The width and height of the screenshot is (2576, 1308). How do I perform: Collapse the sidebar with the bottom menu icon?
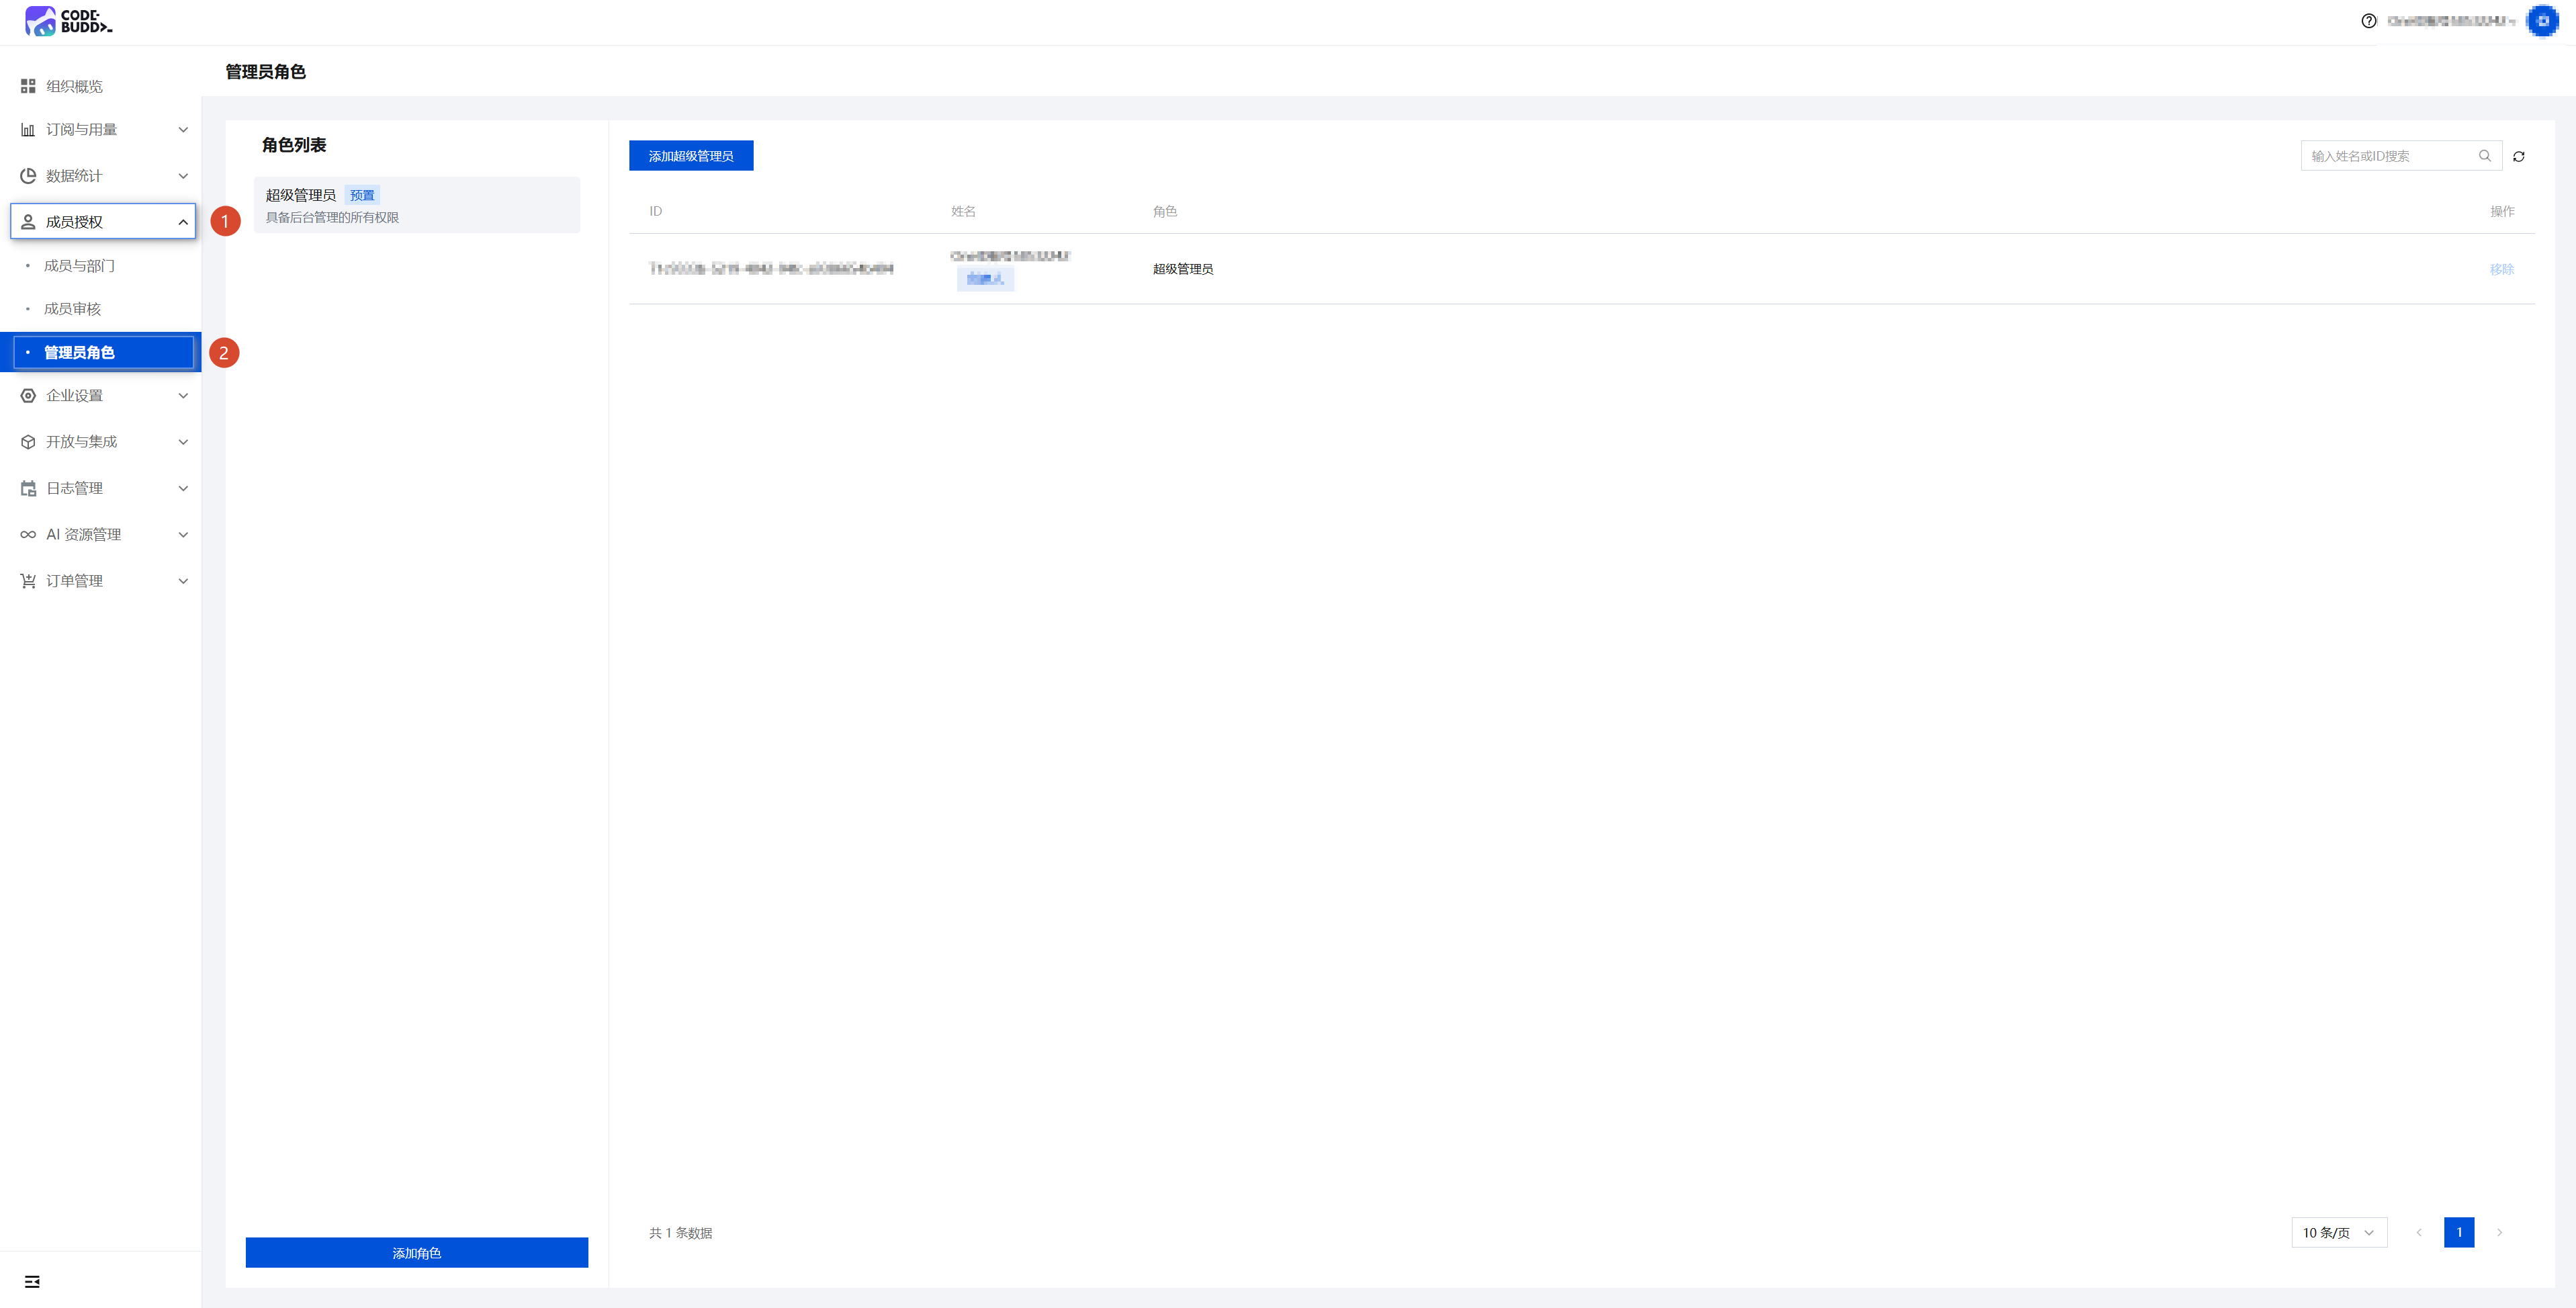[32, 1281]
